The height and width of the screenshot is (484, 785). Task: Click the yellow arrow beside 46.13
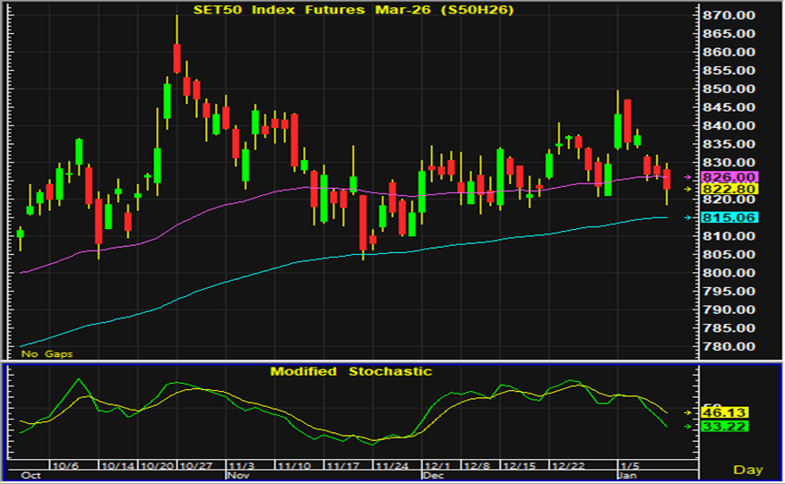tap(689, 413)
